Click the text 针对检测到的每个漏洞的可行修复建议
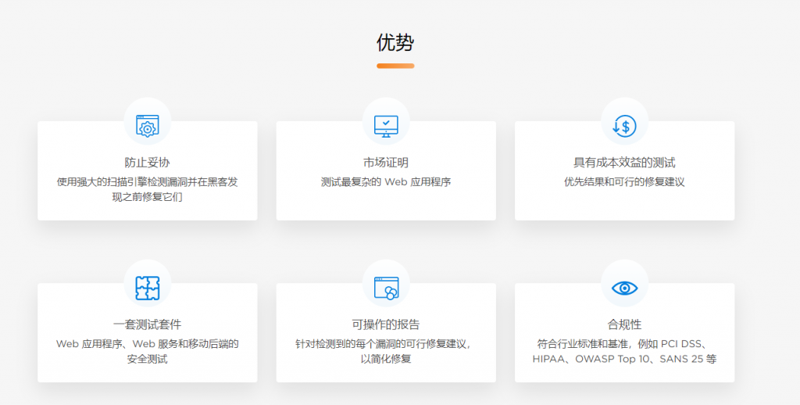This screenshot has height=405, width=800. [380, 344]
